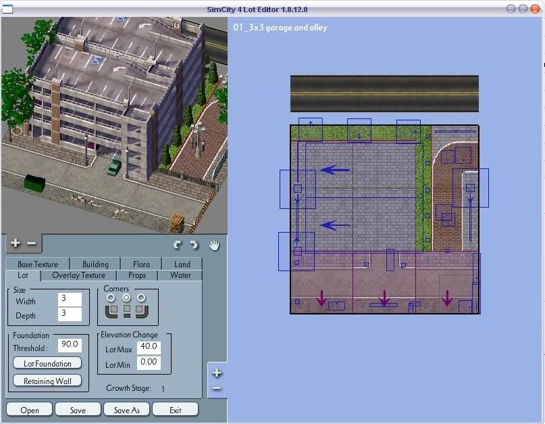Minimize the Lot Editor window
This screenshot has width=545, height=424.
[511, 9]
